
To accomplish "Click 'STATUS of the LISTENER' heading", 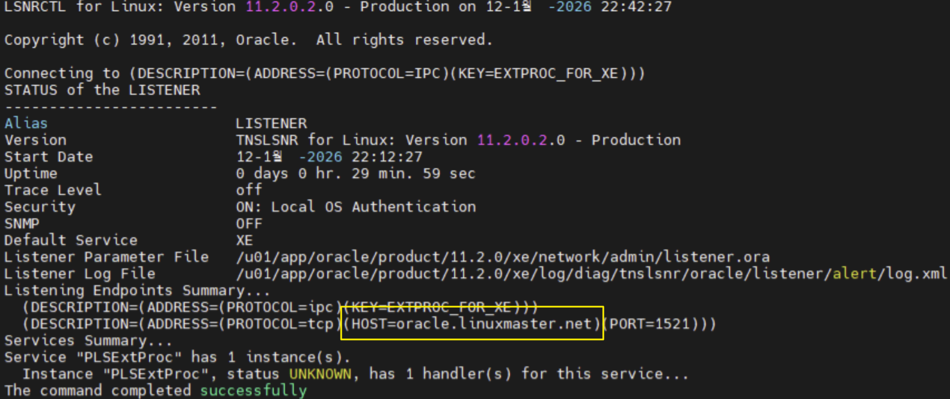I will point(102,90).
